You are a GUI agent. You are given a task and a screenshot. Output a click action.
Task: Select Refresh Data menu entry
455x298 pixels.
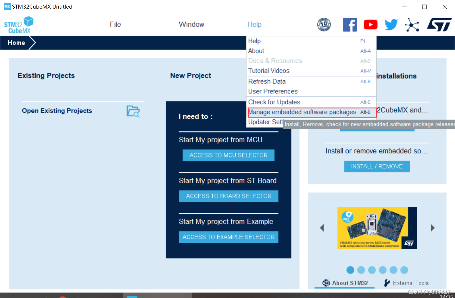pos(311,81)
